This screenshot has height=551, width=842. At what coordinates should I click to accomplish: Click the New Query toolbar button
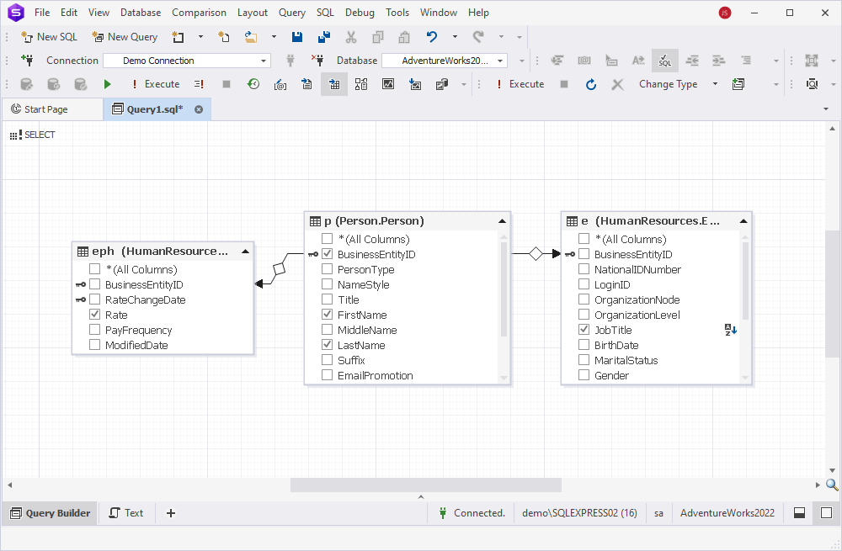[125, 37]
